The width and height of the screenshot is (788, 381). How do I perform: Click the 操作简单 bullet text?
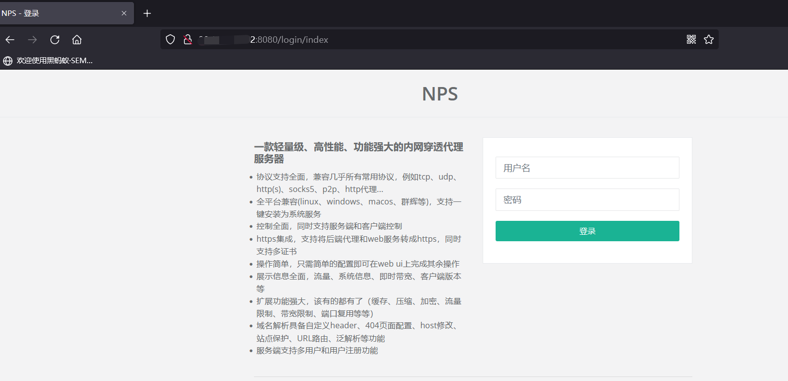[x=358, y=264]
